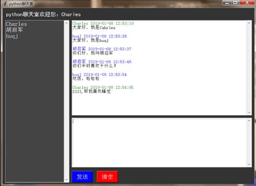Screen dimensions: 256x186
Task: Click Charles' message sent at 12:53:10
Action: 94,28
